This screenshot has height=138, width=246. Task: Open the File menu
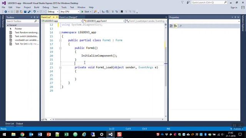pos(3,7)
